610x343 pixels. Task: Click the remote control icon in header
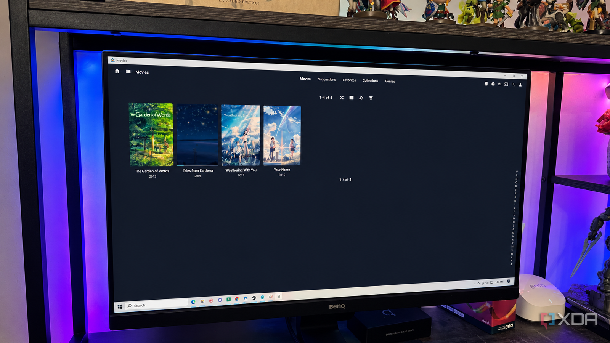pos(486,83)
